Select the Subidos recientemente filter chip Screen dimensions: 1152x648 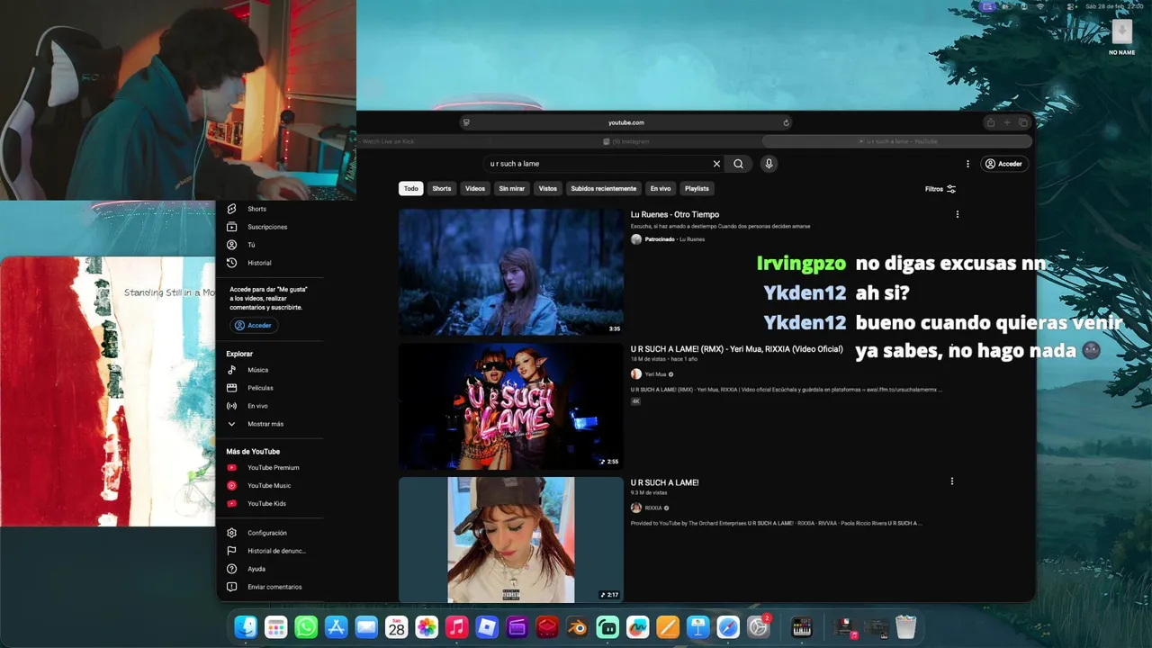603,189
